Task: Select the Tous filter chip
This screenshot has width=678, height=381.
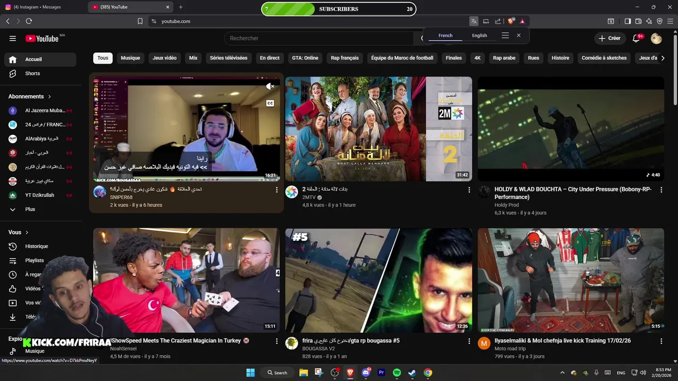Action: click(103, 58)
